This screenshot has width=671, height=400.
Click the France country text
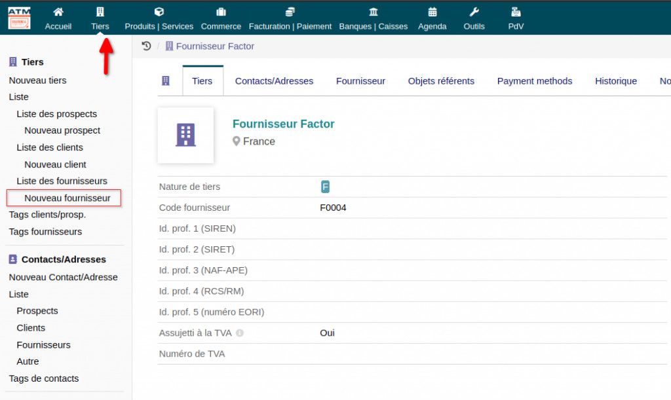pos(259,141)
